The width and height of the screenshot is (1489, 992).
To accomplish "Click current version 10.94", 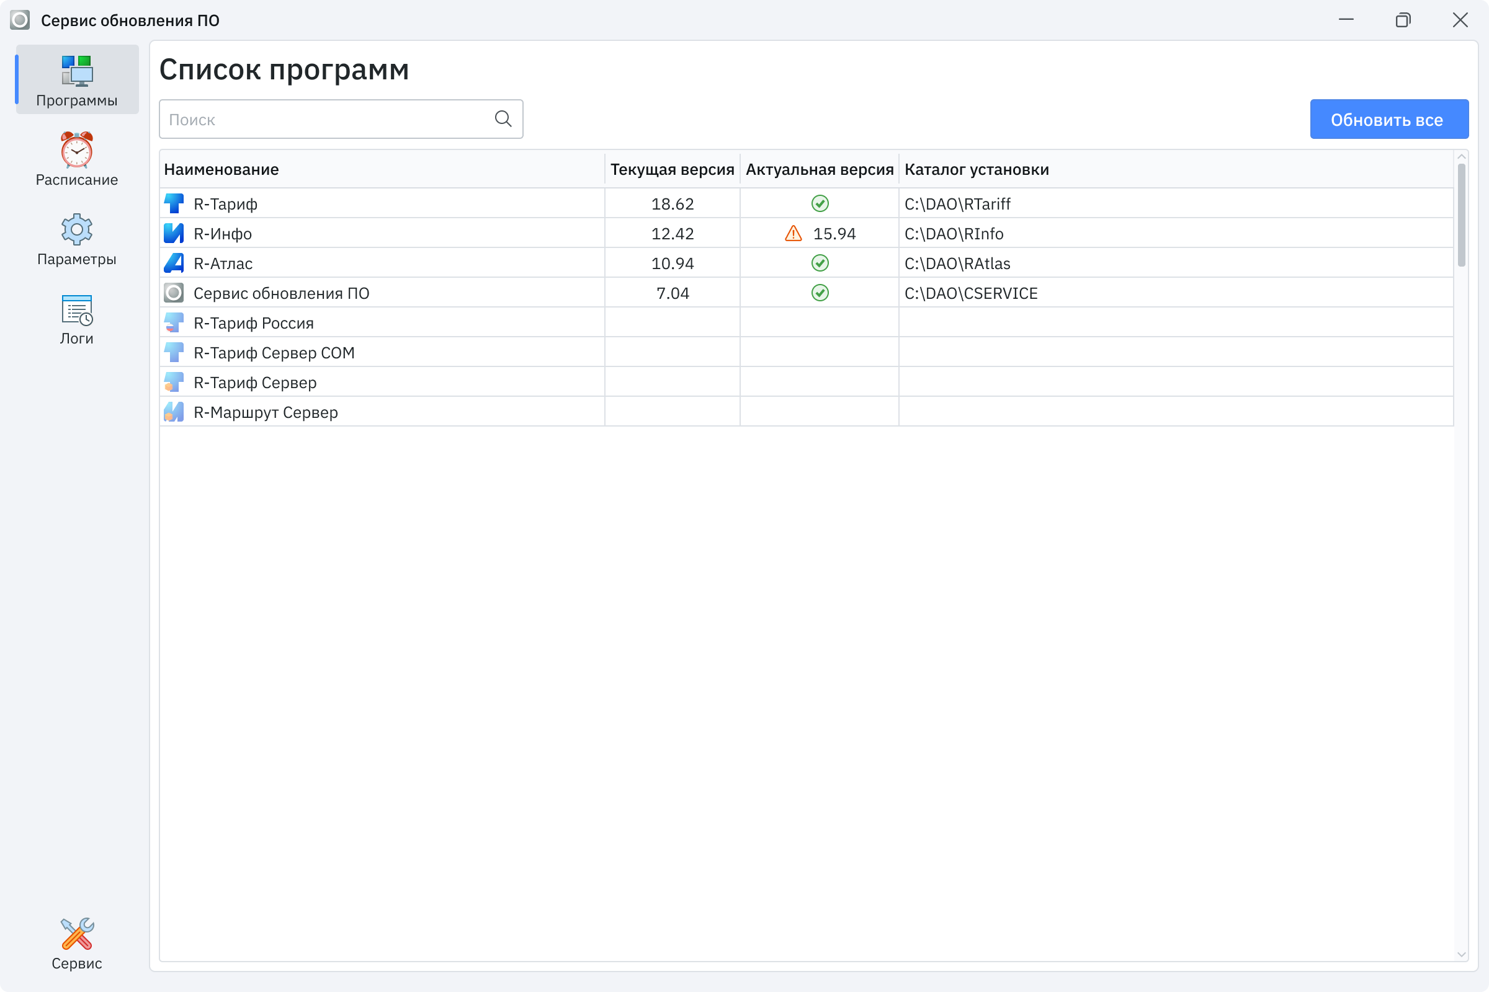I will (673, 264).
